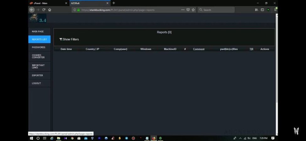
Task: Open IMPORTANT LINKS sidebar item
Action: pyautogui.click(x=40, y=66)
